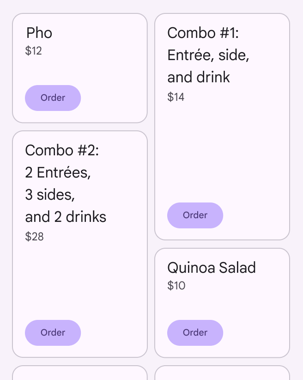Screen dimensions: 303x380
Task: Click the $14 price of Combo #1
Action: point(176,97)
